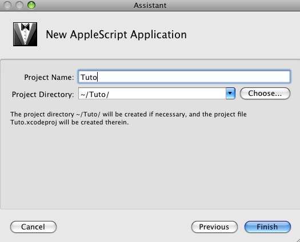Click the Tuto.xcodeproj line of text
This screenshot has width=300, height=242.
coord(70,122)
